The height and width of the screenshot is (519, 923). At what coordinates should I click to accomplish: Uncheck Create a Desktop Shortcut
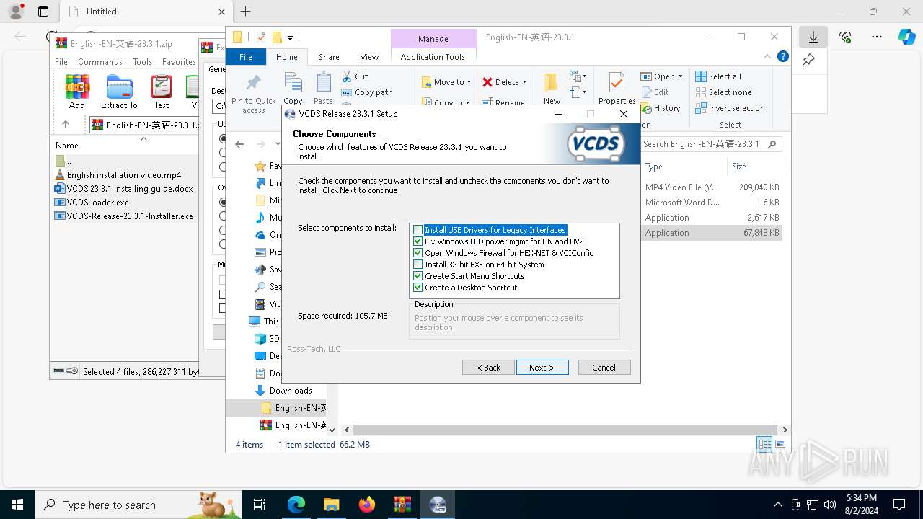coord(418,288)
